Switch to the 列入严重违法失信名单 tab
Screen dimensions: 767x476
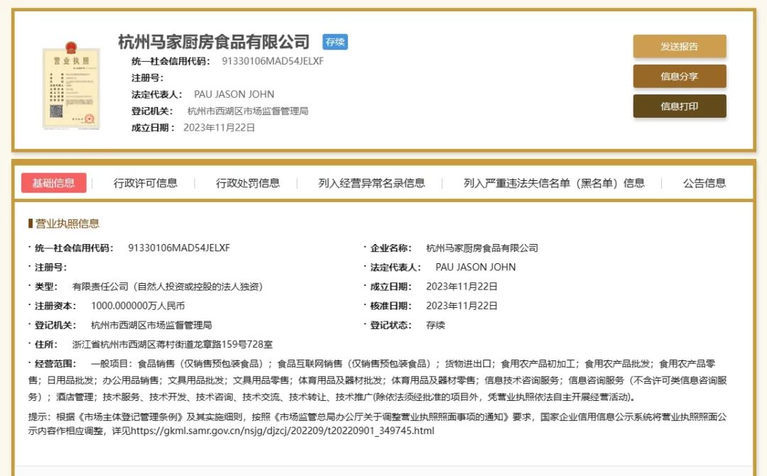(552, 182)
